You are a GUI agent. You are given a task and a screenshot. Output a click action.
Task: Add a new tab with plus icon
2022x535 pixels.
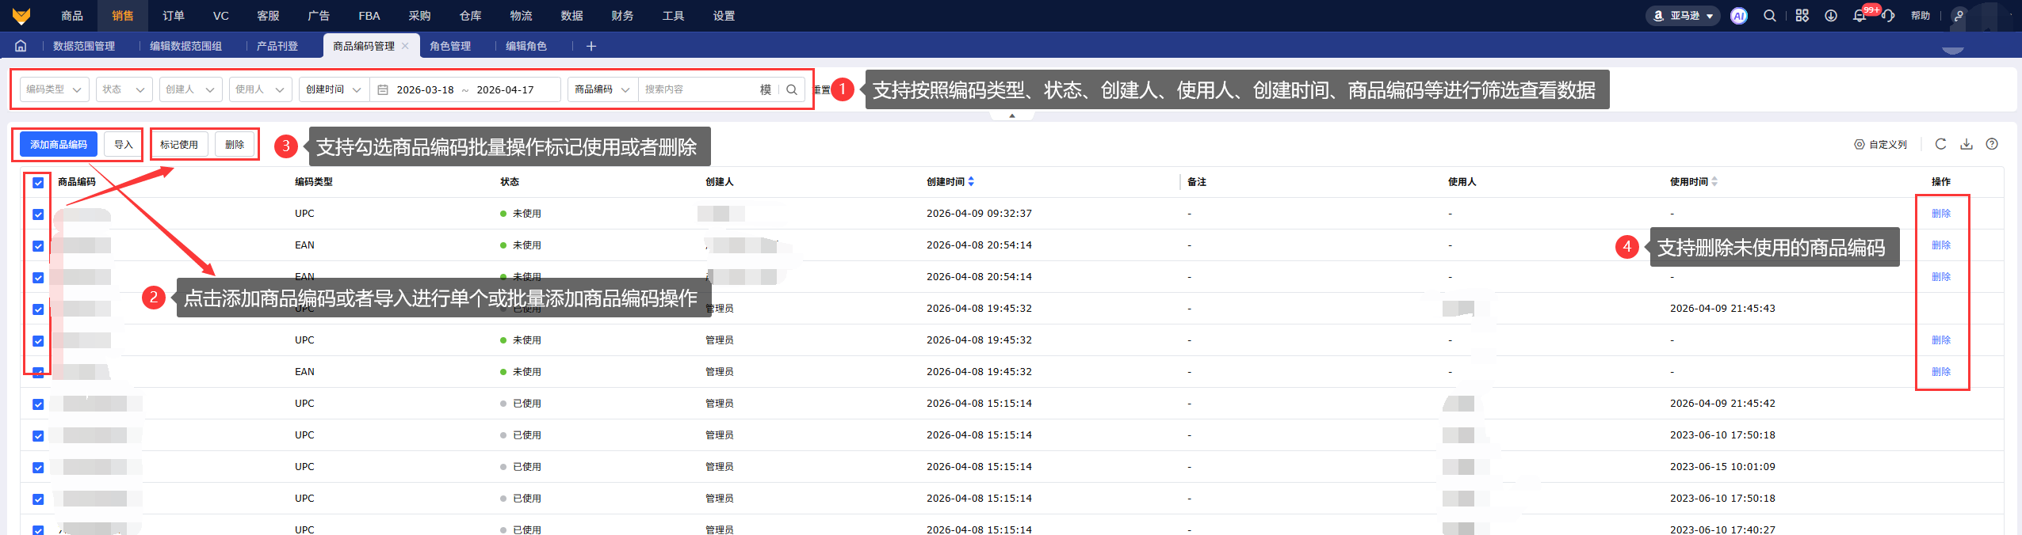point(591,46)
